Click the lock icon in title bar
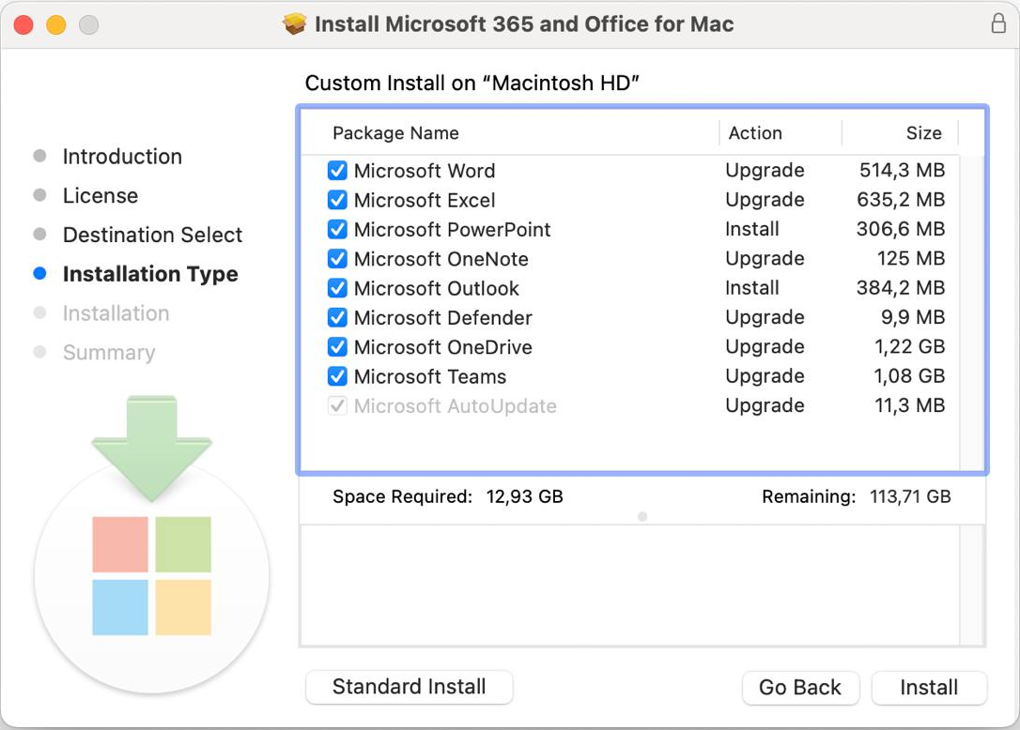 point(998,24)
